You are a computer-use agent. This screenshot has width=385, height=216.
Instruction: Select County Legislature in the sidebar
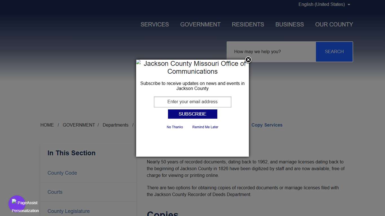68,211
